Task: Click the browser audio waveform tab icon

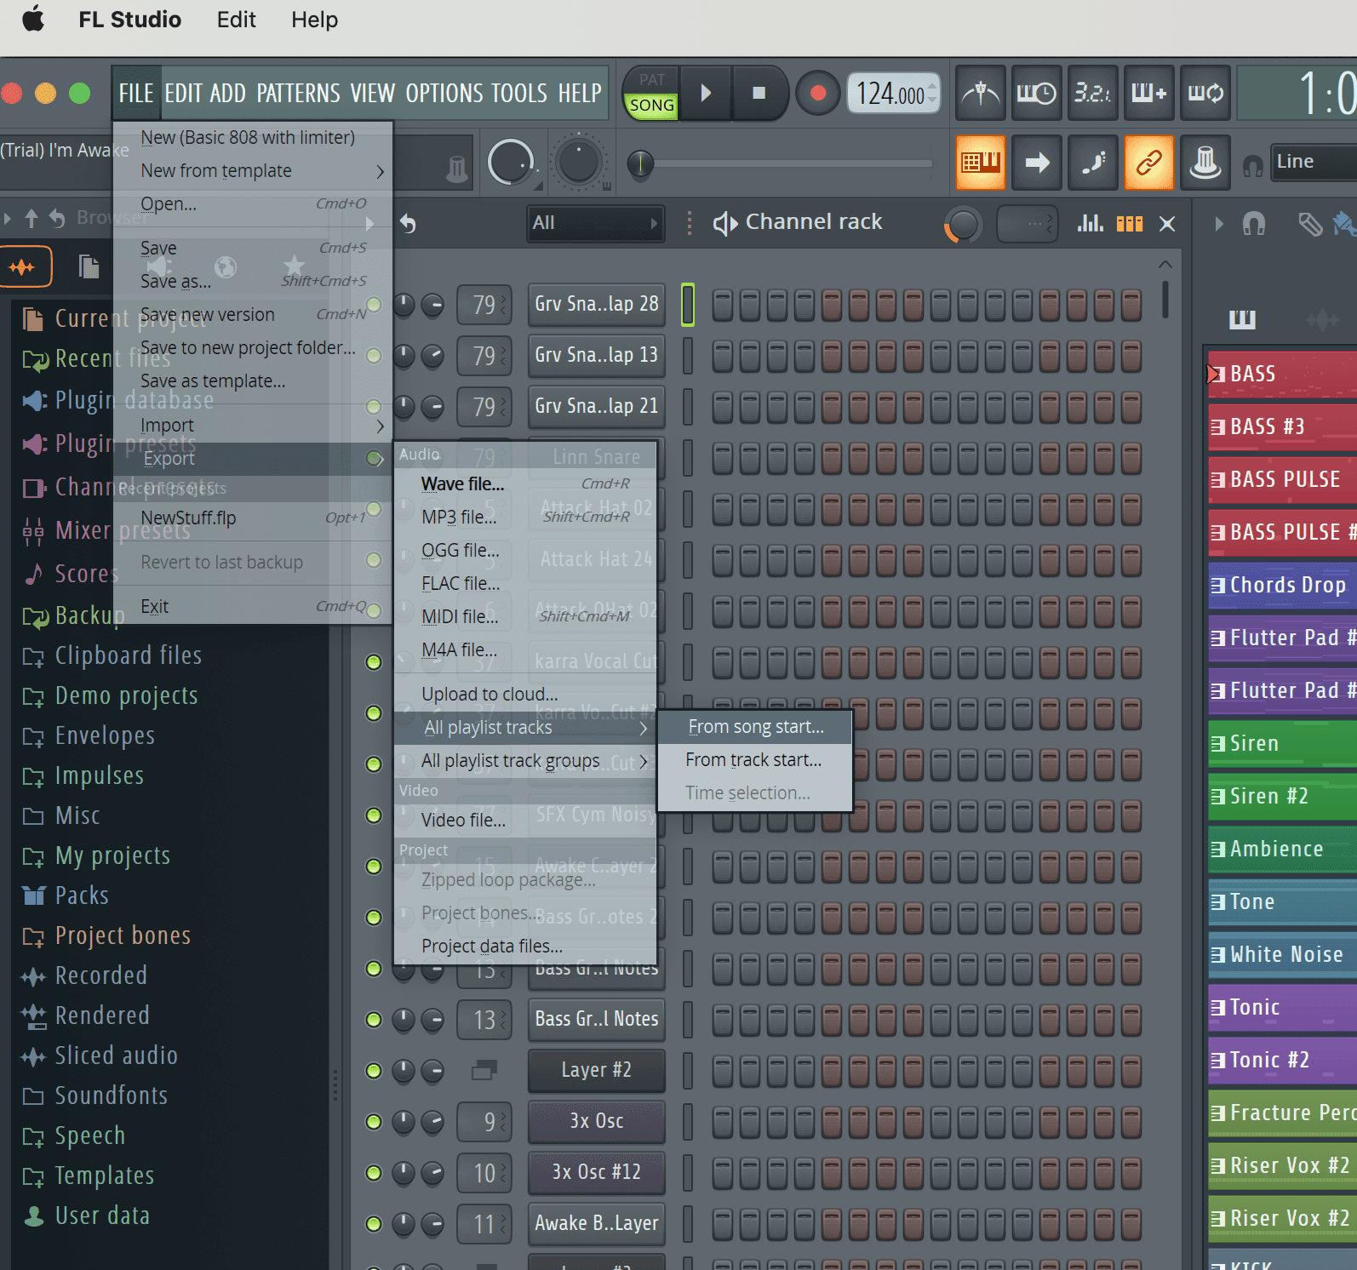Action: point(23,267)
